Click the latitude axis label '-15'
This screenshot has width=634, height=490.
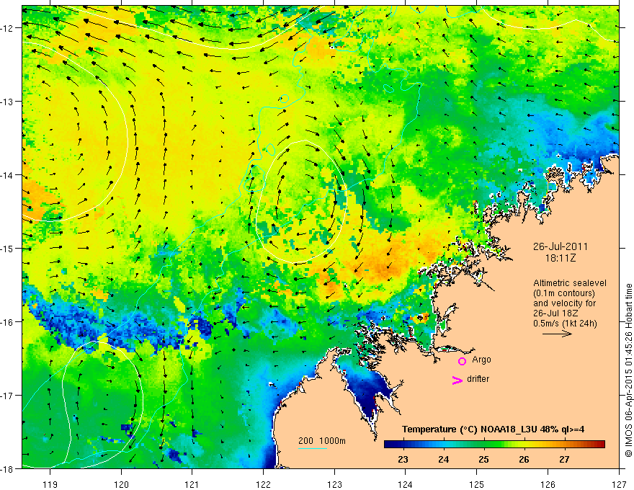[8, 248]
